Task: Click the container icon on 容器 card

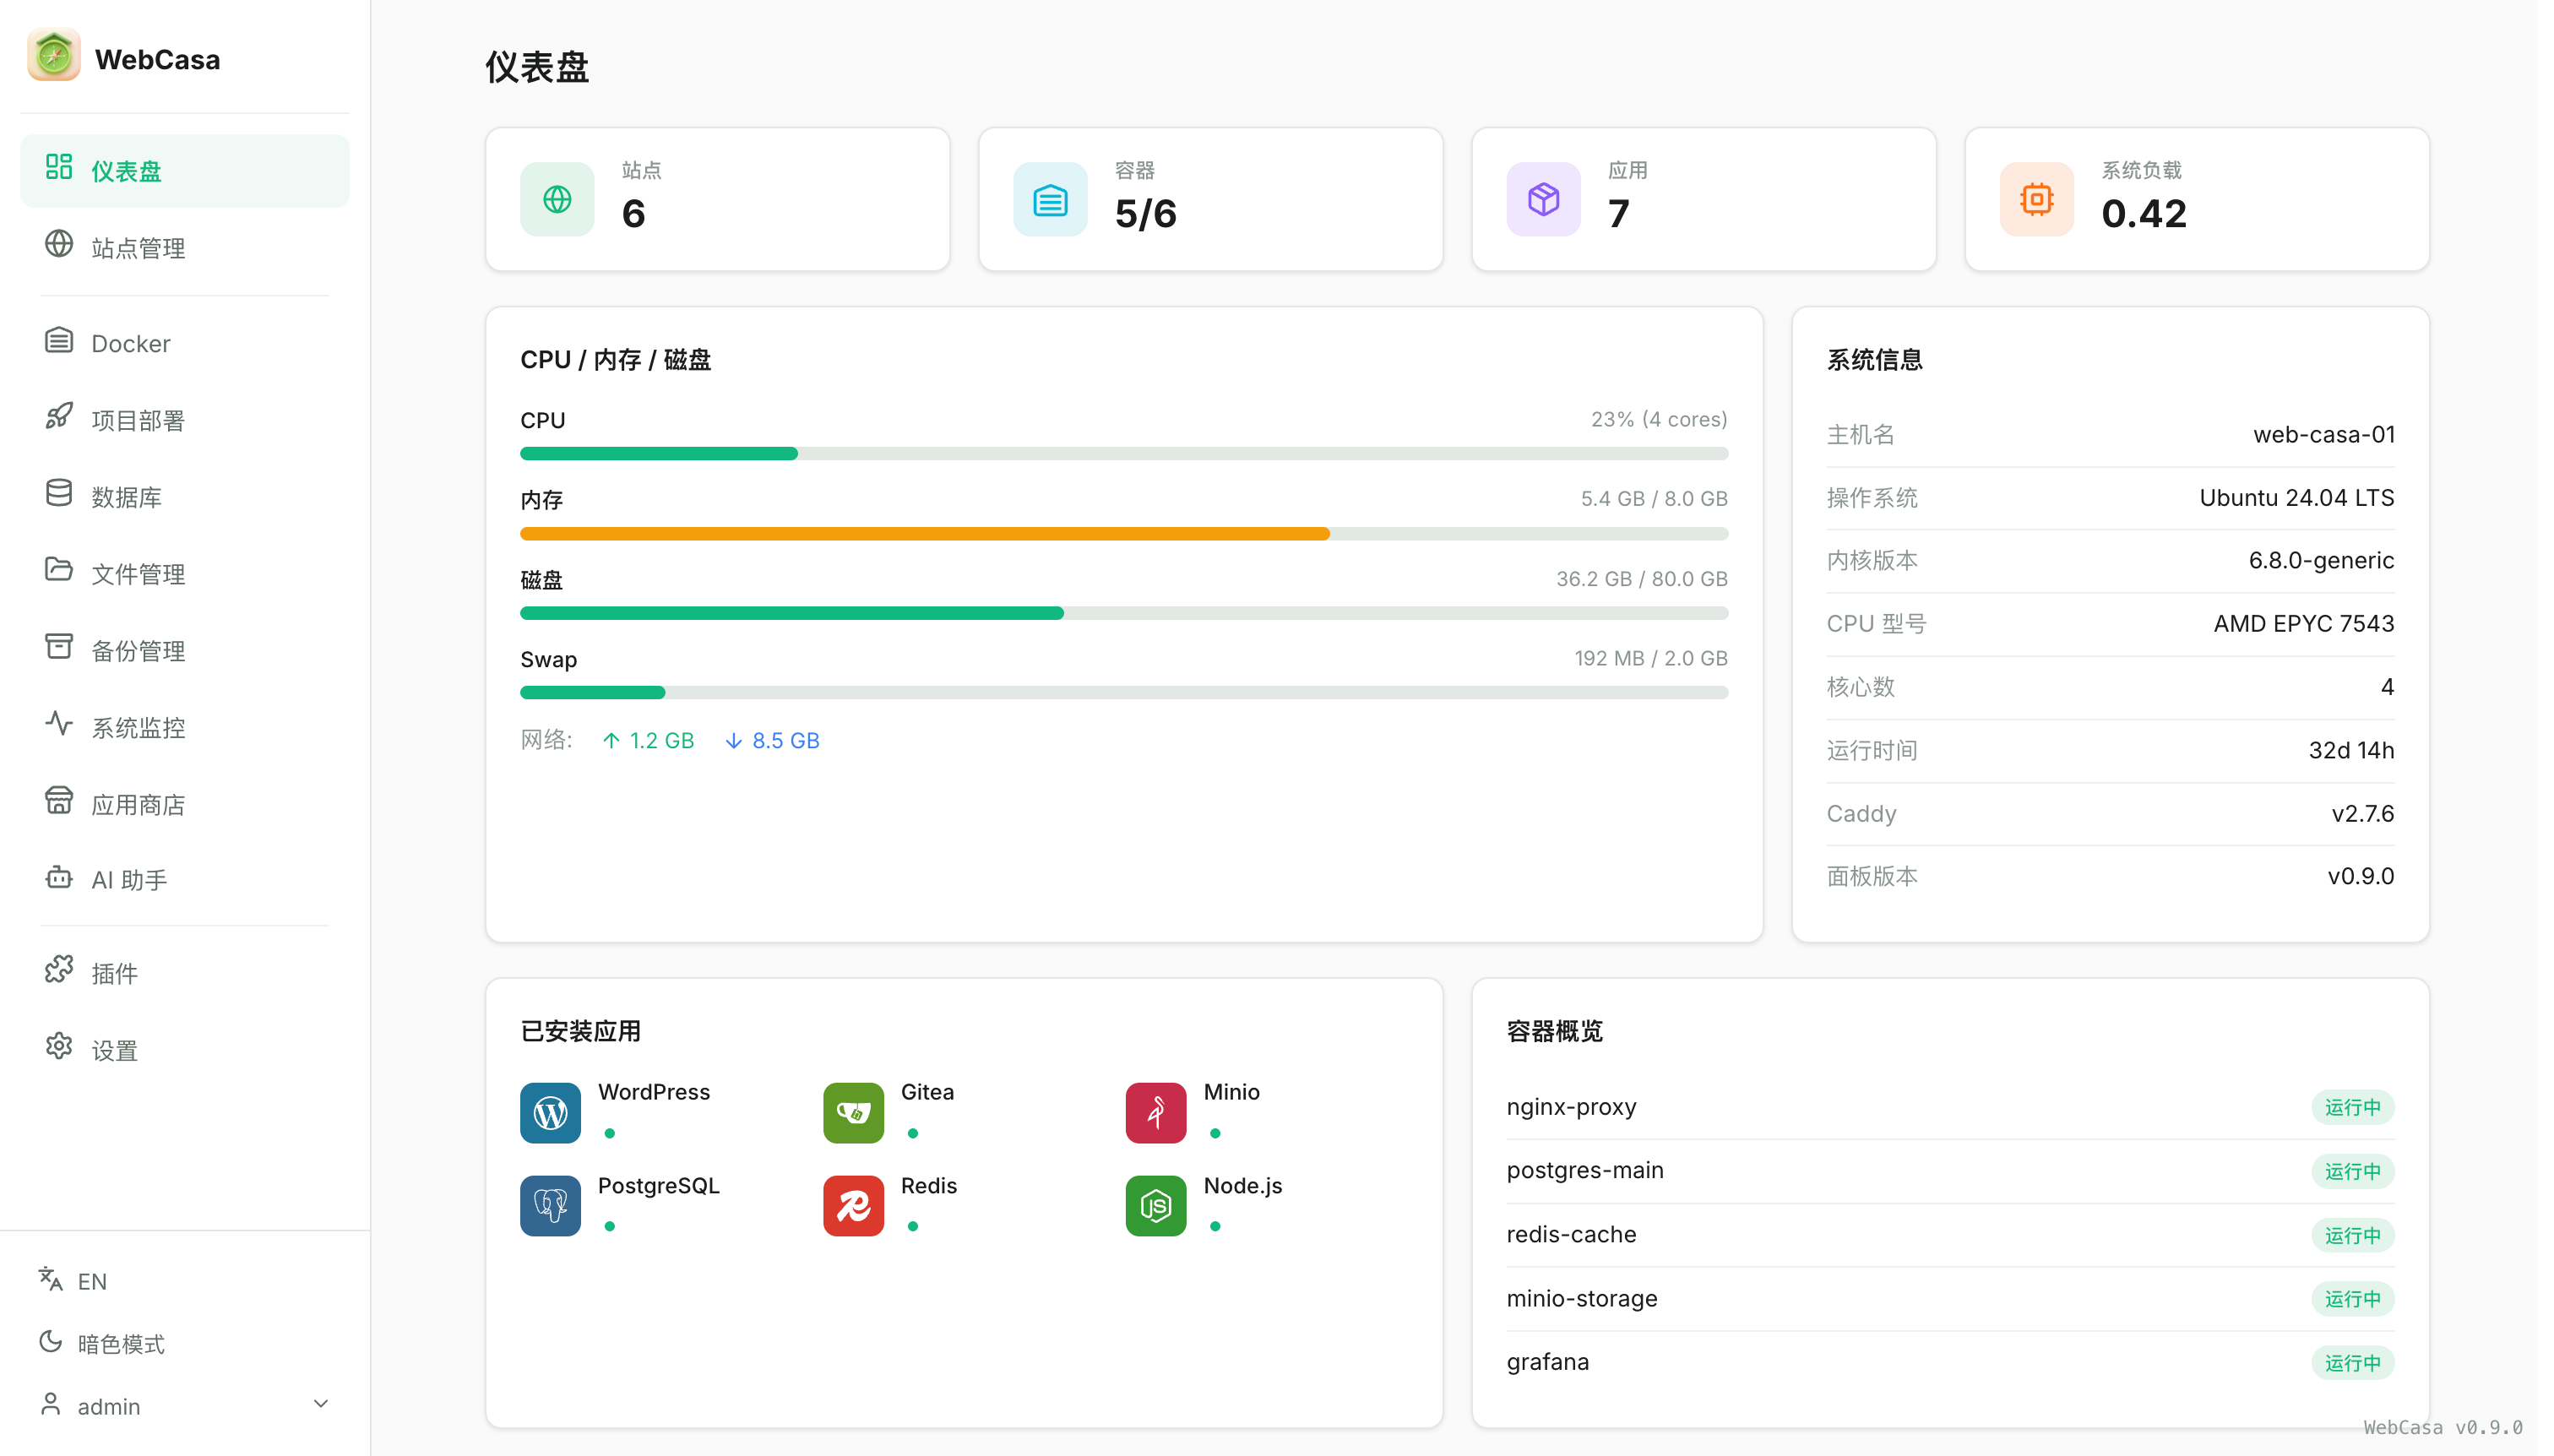Action: [1050, 199]
